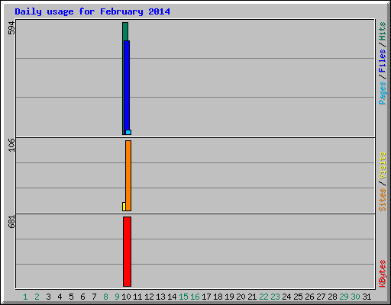The height and width of the screenshot is (305, 391).
Task: Click day 26 on the x-axis
Action: pyautogui.click(x=309, y=297)
